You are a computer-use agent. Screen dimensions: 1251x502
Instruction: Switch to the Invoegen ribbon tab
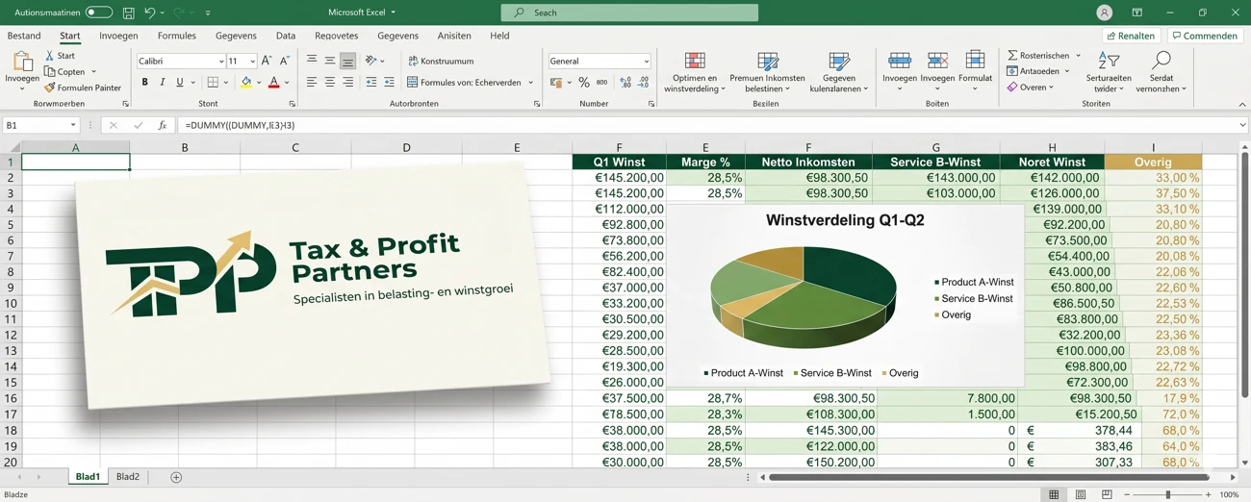coord(118,36)
